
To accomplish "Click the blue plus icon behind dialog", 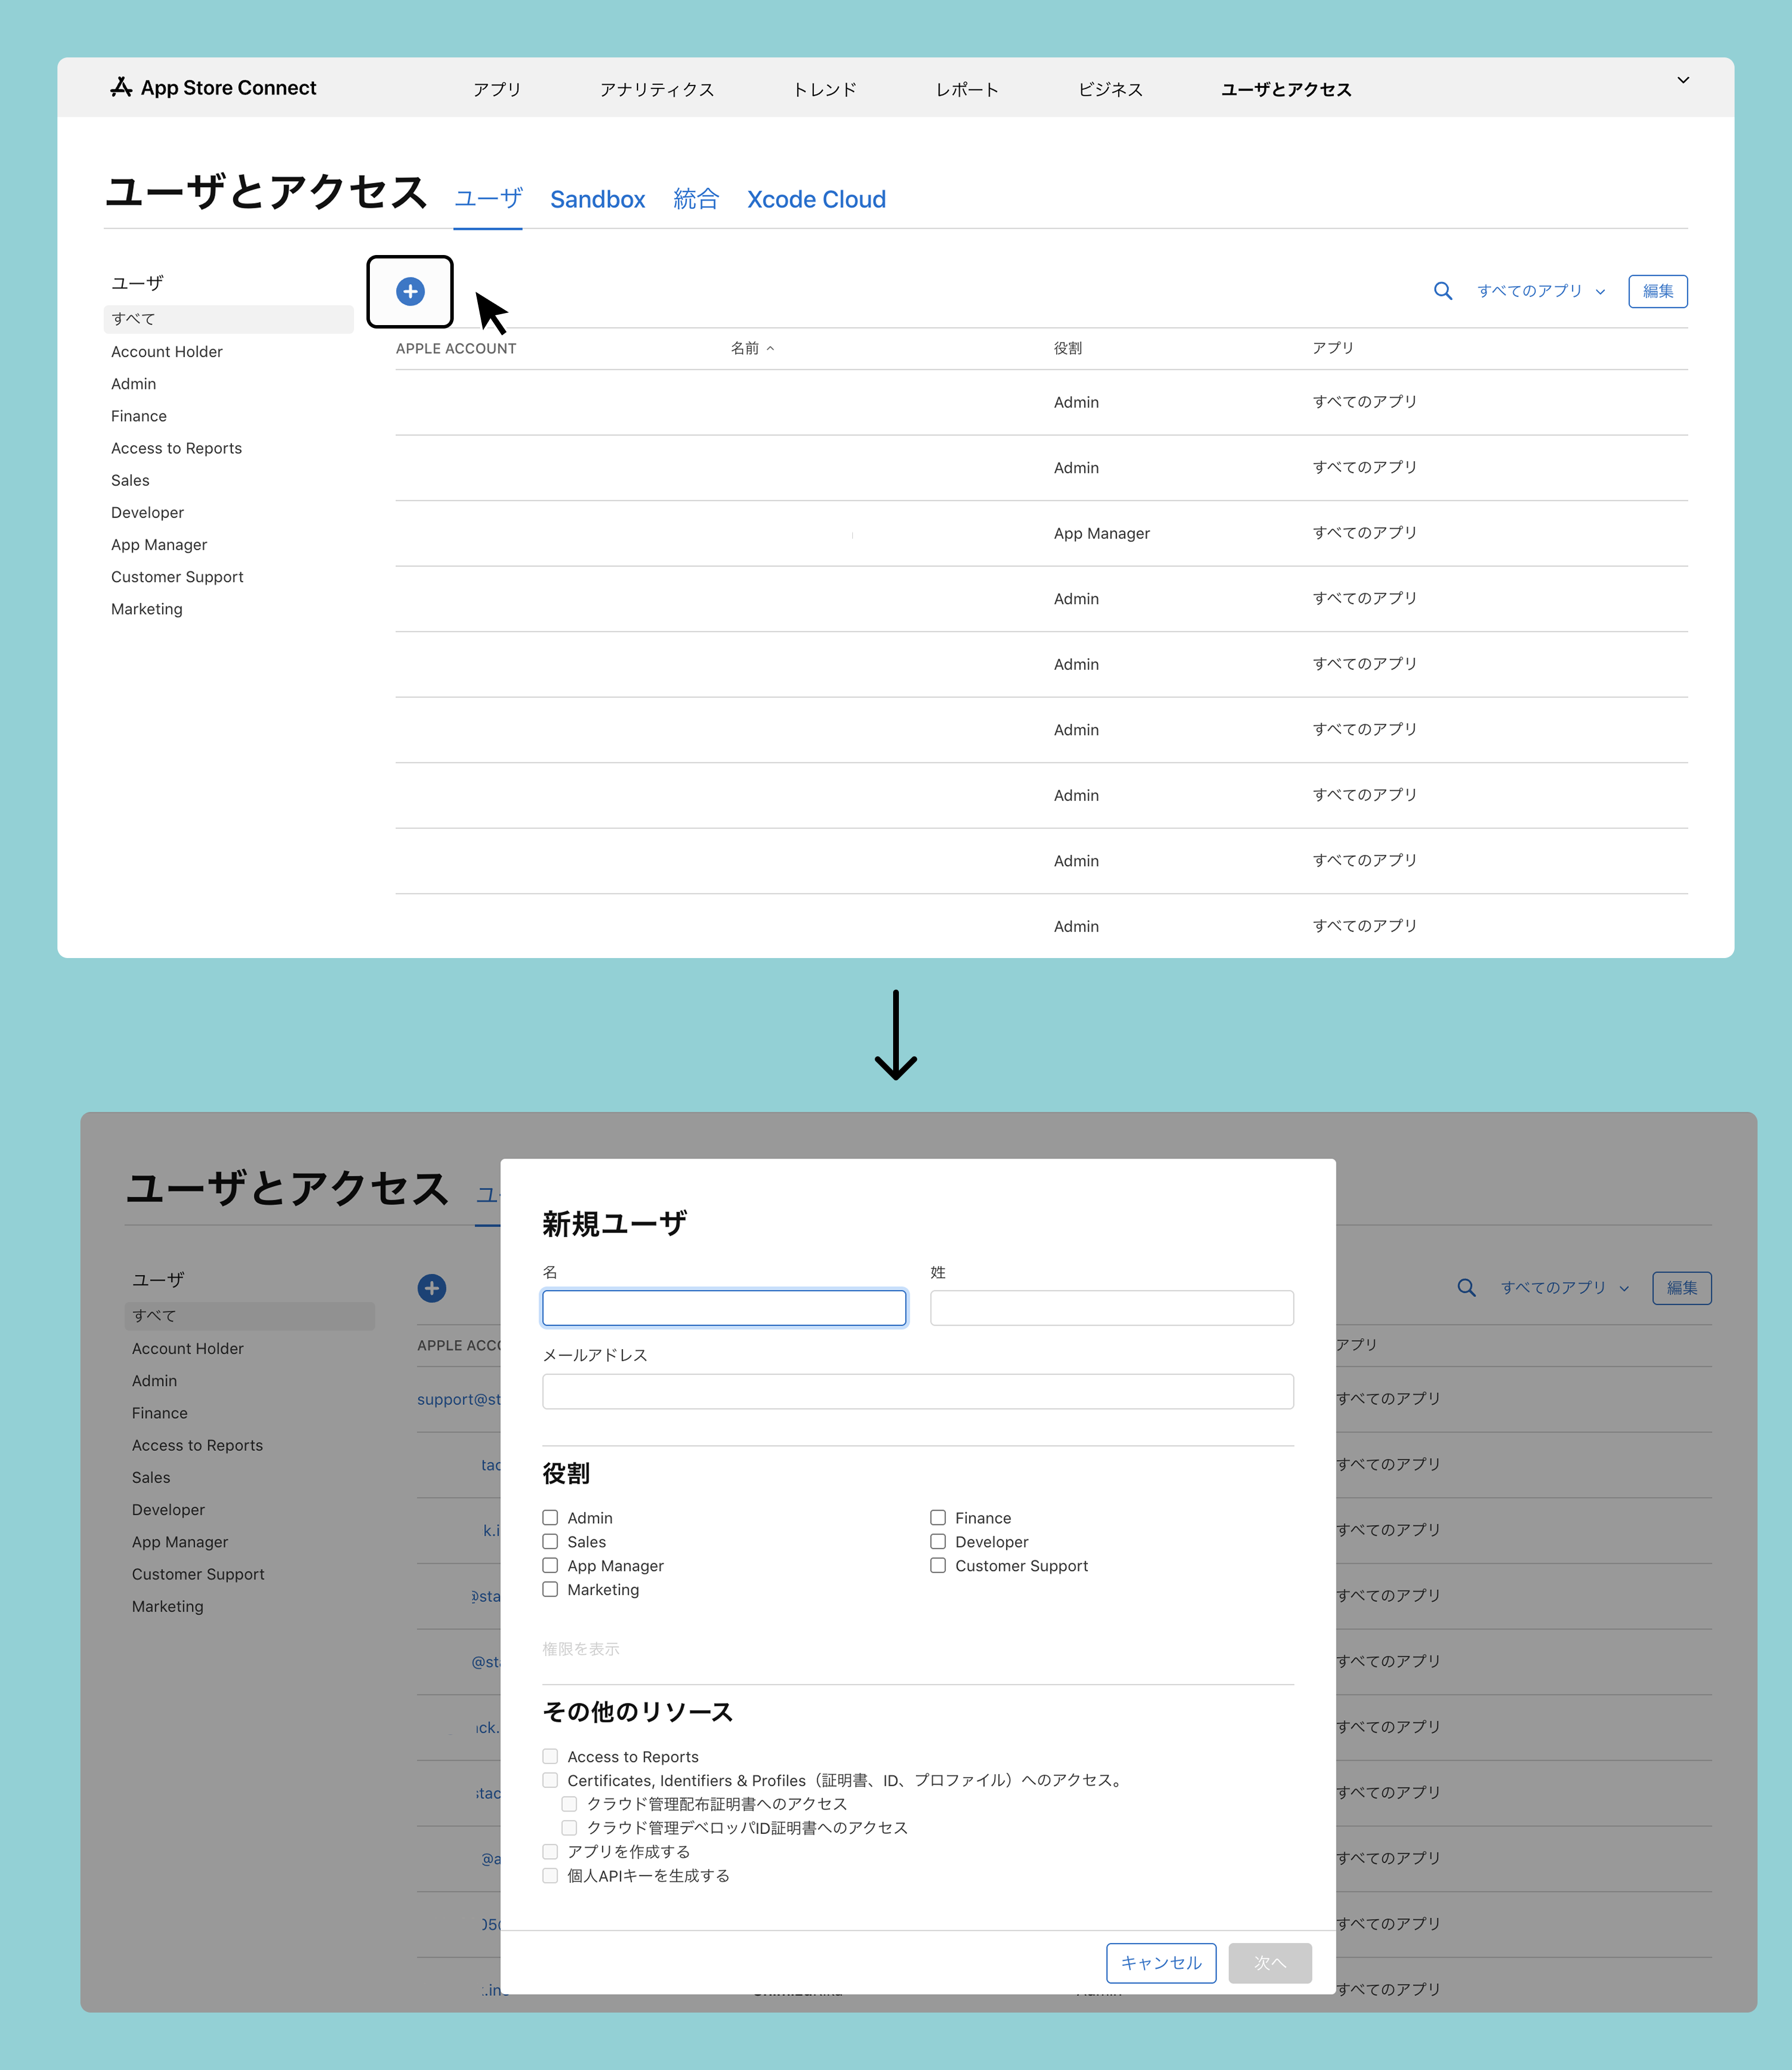I will [x=432, y=1288].
